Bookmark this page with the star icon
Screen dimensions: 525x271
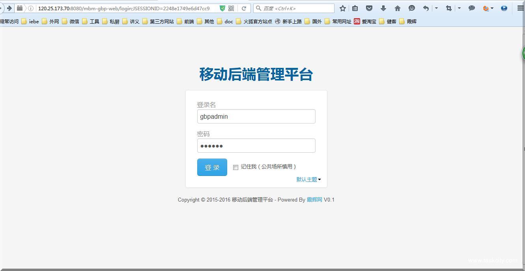[x=342, y=8]
